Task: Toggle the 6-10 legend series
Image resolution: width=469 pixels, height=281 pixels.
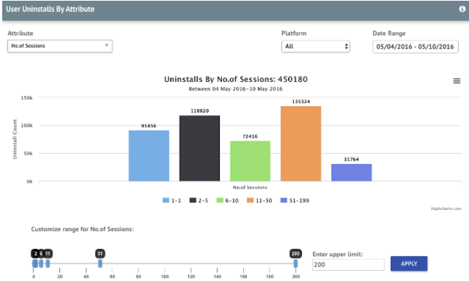Action: click(227, 201)
